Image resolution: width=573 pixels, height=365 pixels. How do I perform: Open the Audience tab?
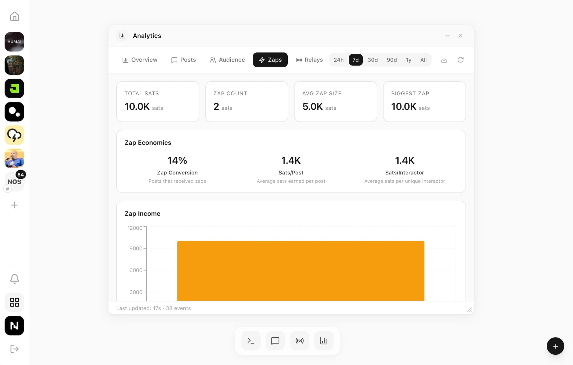227,60
